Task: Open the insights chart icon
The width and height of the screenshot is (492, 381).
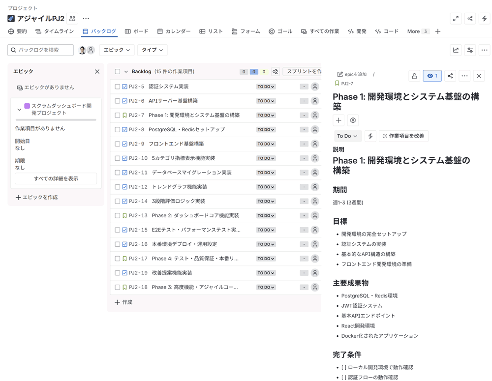Action: [x=456, y=50]
